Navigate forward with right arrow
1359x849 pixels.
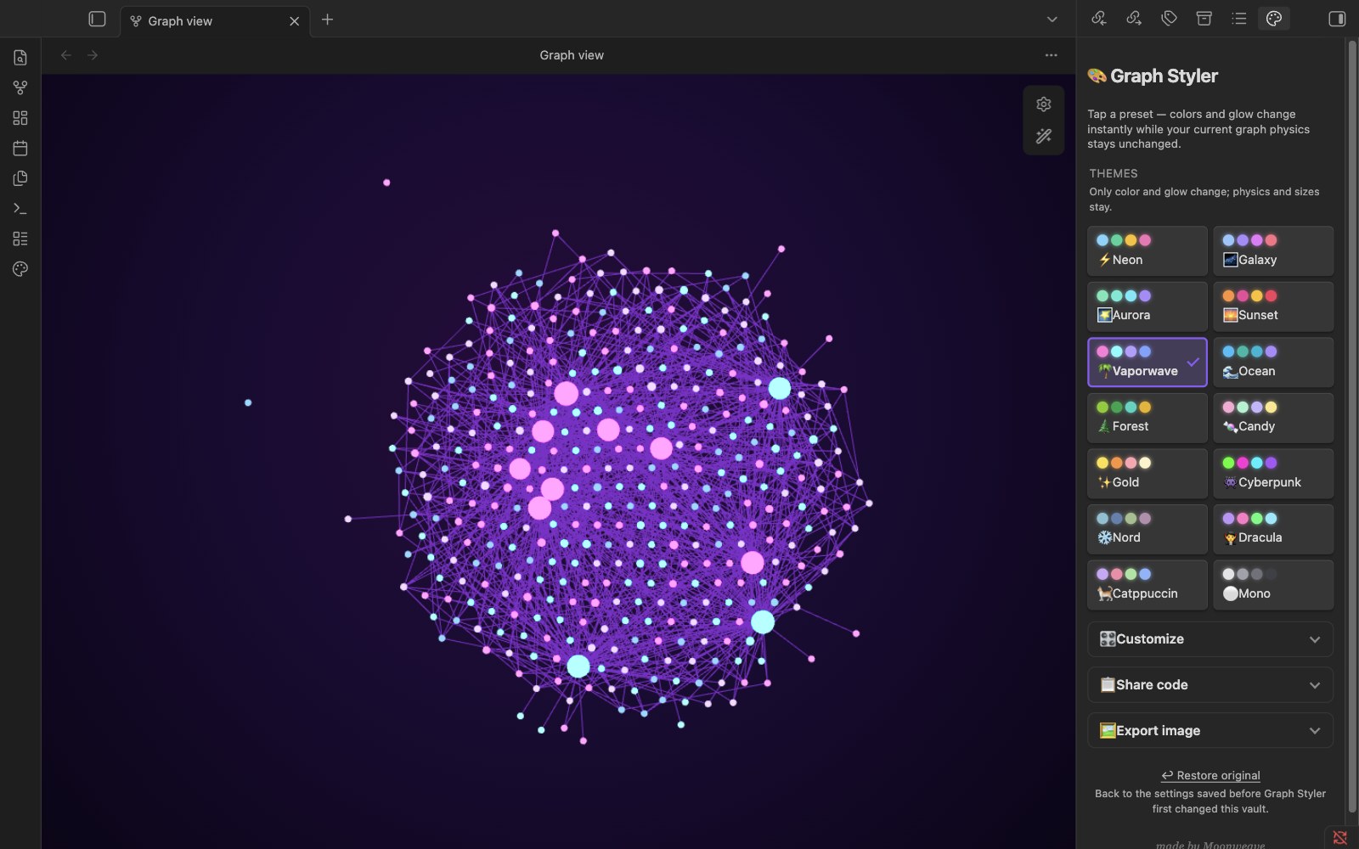tap(93, 55)
